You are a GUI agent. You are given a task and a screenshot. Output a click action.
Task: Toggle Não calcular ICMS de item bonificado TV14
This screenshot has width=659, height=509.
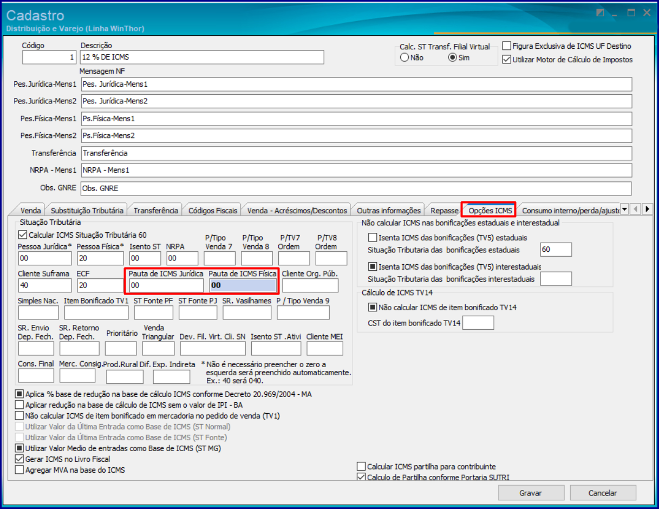(373, 308)
